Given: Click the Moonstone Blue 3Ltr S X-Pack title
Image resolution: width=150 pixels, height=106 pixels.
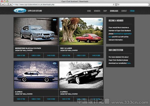Looking at the screenshot, I should pos(28,48).
